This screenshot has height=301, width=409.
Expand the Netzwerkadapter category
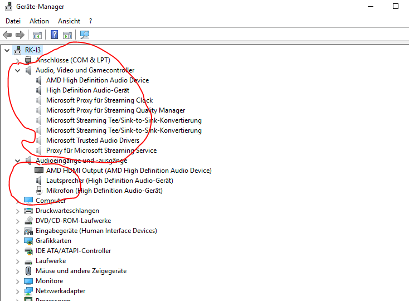(x=17, y=292)
